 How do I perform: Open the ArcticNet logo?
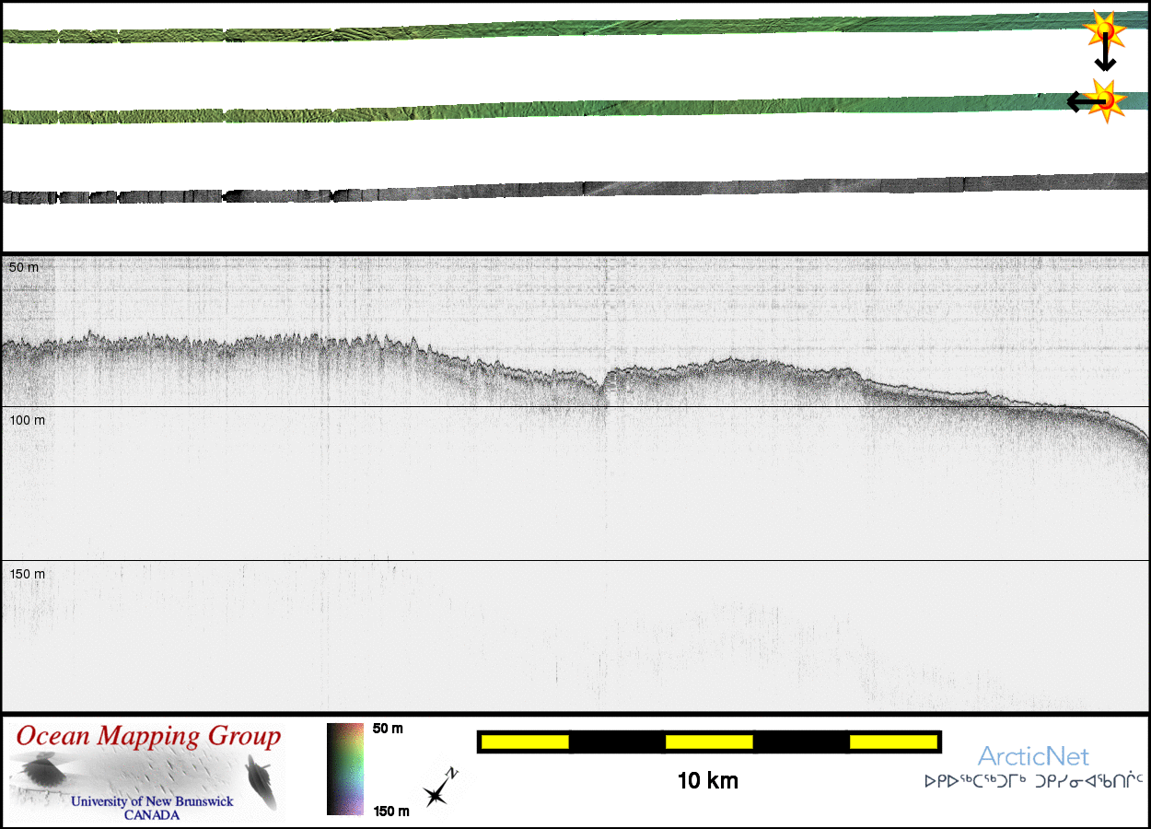click(x=1033, y=757)
